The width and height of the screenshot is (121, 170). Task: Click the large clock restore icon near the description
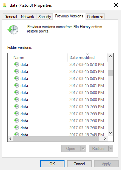click(x=13, y=30)
